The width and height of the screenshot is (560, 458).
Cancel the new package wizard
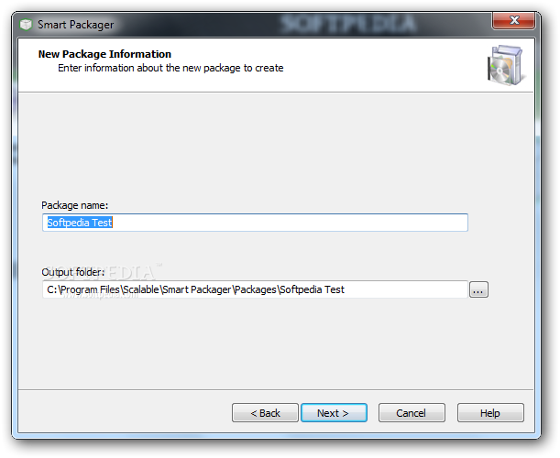pyautogui.click(x=412, y=413)
